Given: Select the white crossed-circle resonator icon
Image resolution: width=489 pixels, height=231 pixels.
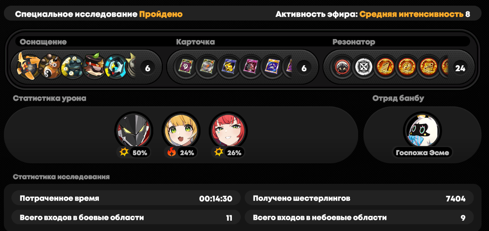Looking at the screenshot, I should [x=363, y=67].
